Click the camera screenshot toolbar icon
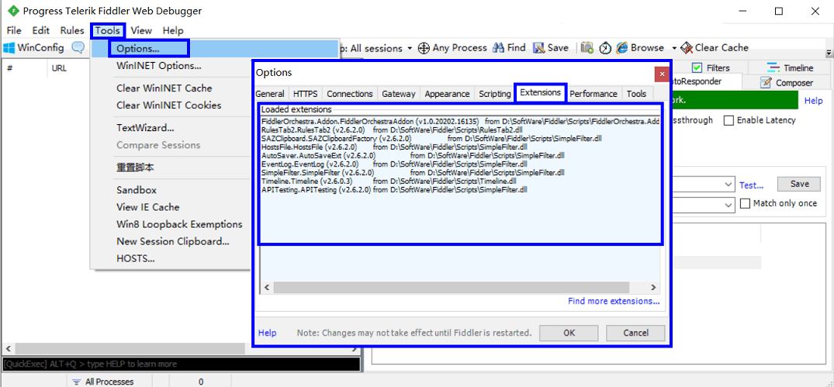This screenshot has width=834, height=387. coord(587,48)
